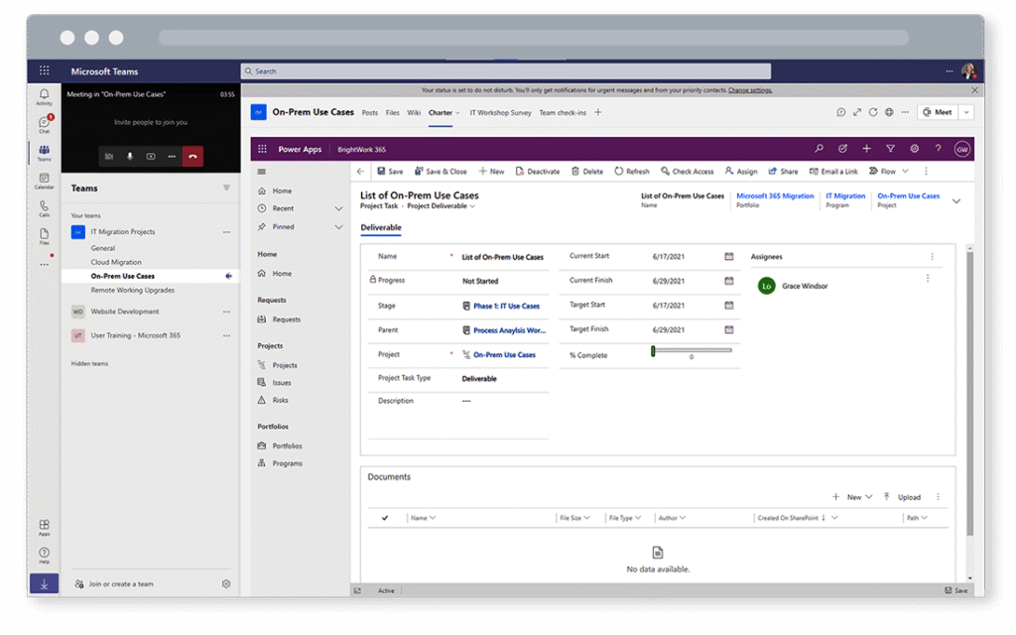The image size is (1016, 635).
Task: Open the Microsoft 365 Migration portfolio link
Action: click(x=775, y=196)
